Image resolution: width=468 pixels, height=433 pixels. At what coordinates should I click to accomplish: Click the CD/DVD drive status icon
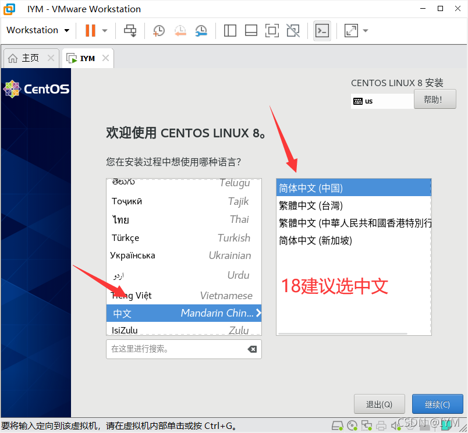(x=353, y=425)
